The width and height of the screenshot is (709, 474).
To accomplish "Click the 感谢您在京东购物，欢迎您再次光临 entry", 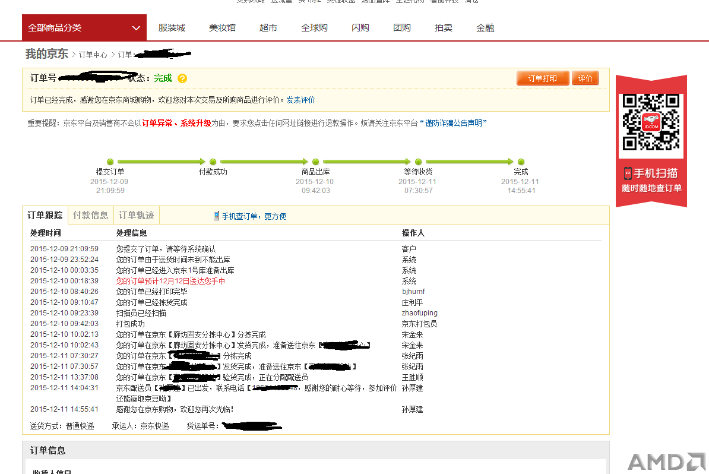I will pyautogui.click(x=175, y=409).
